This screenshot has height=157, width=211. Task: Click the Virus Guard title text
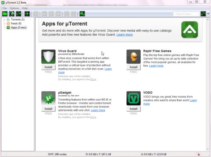coord(67,51)
